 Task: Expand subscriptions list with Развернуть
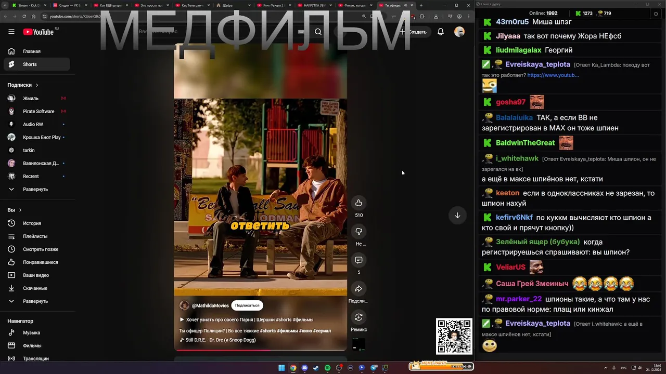[x=36, y=189]
